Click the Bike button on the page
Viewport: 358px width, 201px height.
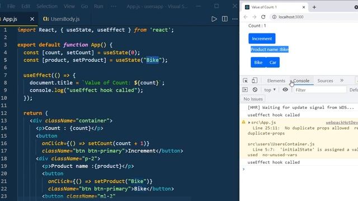pos(258,63)
